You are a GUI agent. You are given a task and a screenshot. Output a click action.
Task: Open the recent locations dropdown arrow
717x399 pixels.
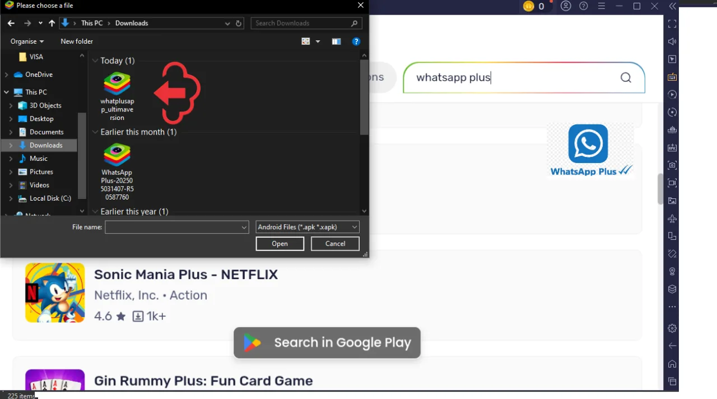coord(40,24)
